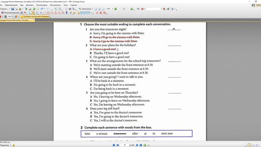Click the answer line next to question 3
261x147 pixels.
pyautogui.click(x=174, y=61)
